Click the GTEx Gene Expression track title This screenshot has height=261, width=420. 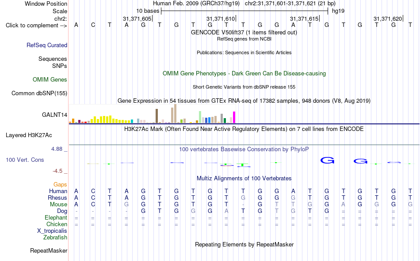tap(244, 101)
